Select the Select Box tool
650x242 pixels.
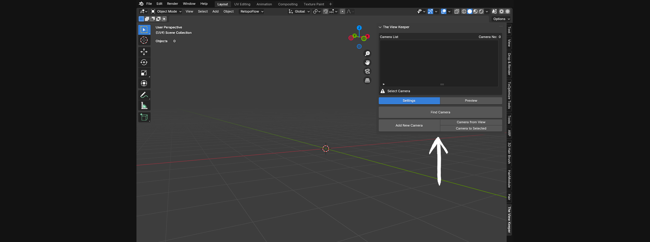144,30
